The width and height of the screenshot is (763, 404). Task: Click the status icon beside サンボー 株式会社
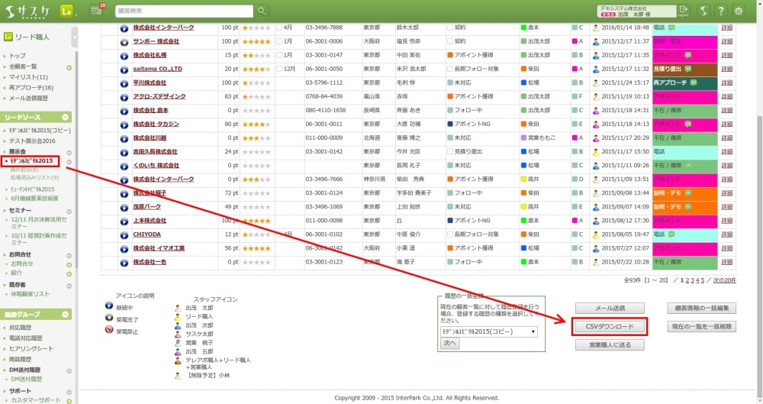125,41
